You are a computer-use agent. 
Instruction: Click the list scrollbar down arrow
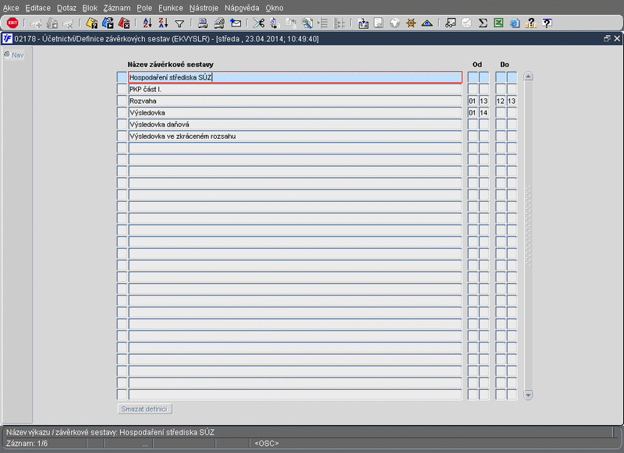(x=528, y=395)
